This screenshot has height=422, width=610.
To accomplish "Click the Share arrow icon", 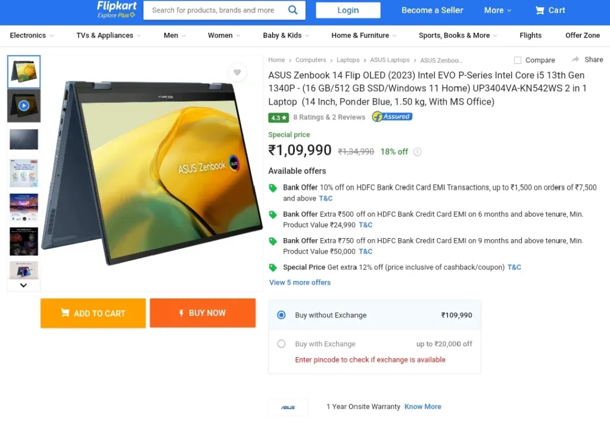I will coord(575,60).
